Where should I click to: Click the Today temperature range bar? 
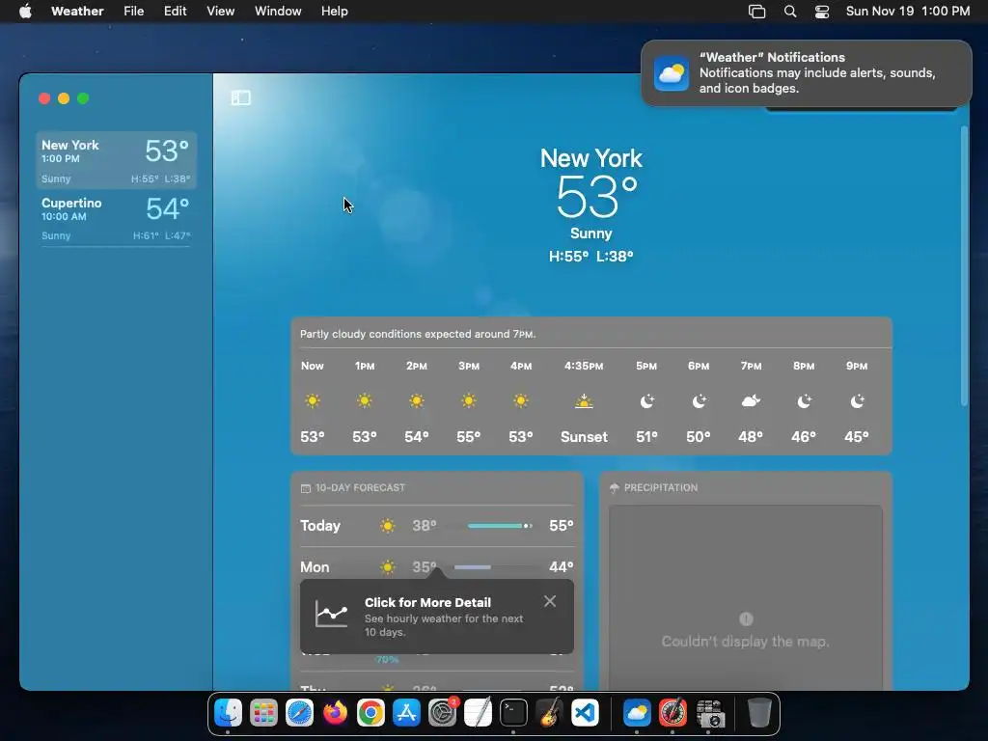tap(501, 526)
